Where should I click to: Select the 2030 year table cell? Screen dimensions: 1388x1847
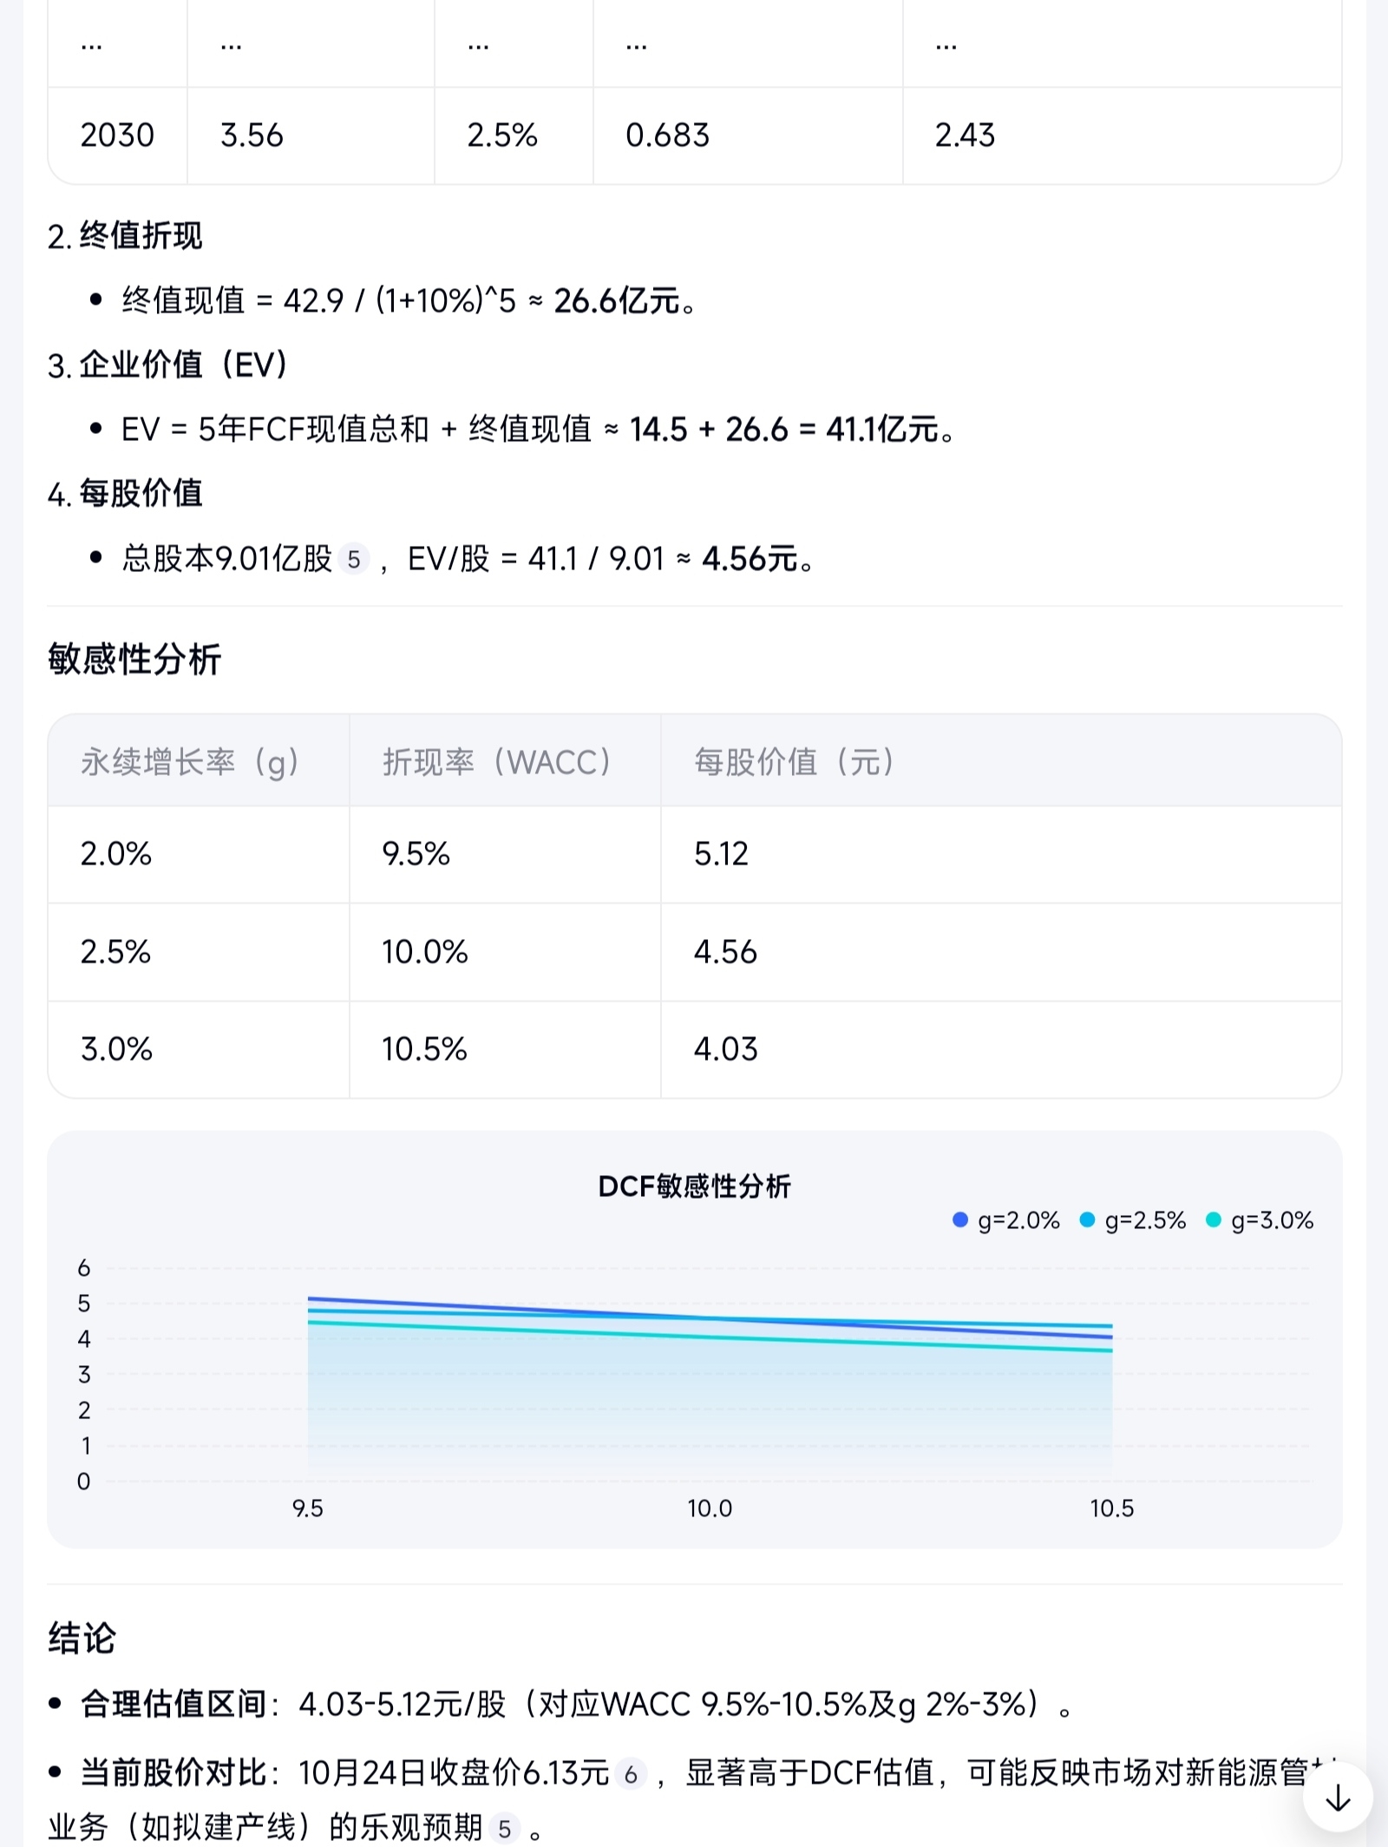(x=117, y=135)
